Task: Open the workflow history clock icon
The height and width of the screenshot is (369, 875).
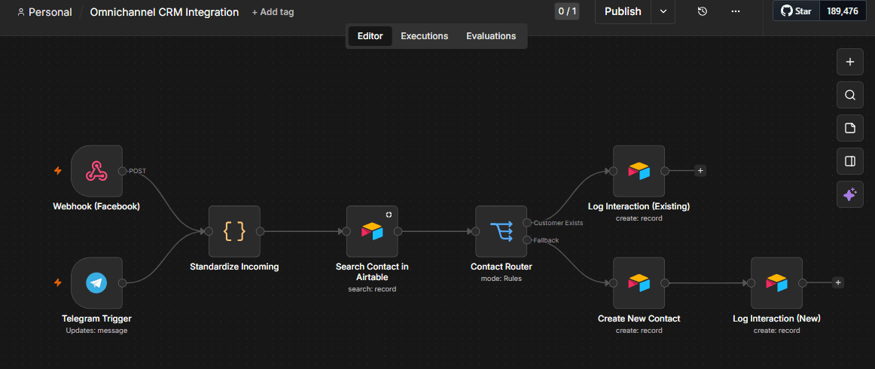Action: pyautogui.click(x=703, y=11)
